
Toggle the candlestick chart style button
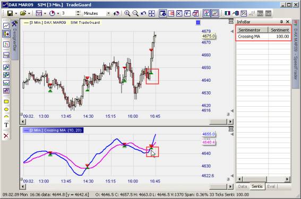tap(6, 34)
